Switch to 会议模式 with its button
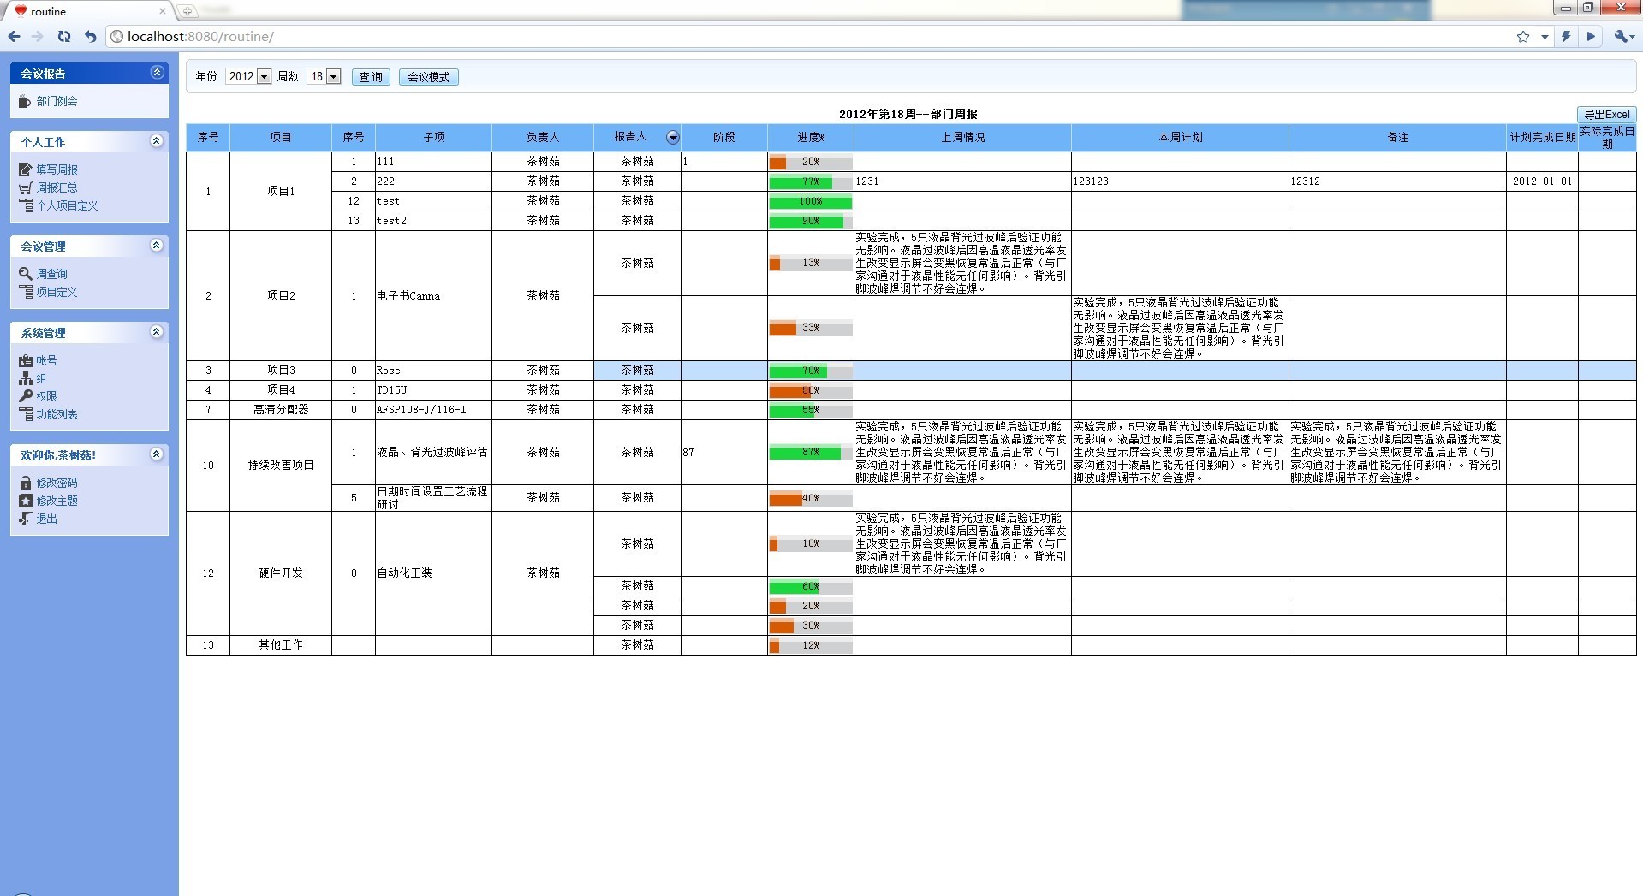Image resolution: width=1643 pixels, height=896 pixels. tap(428, 77)
